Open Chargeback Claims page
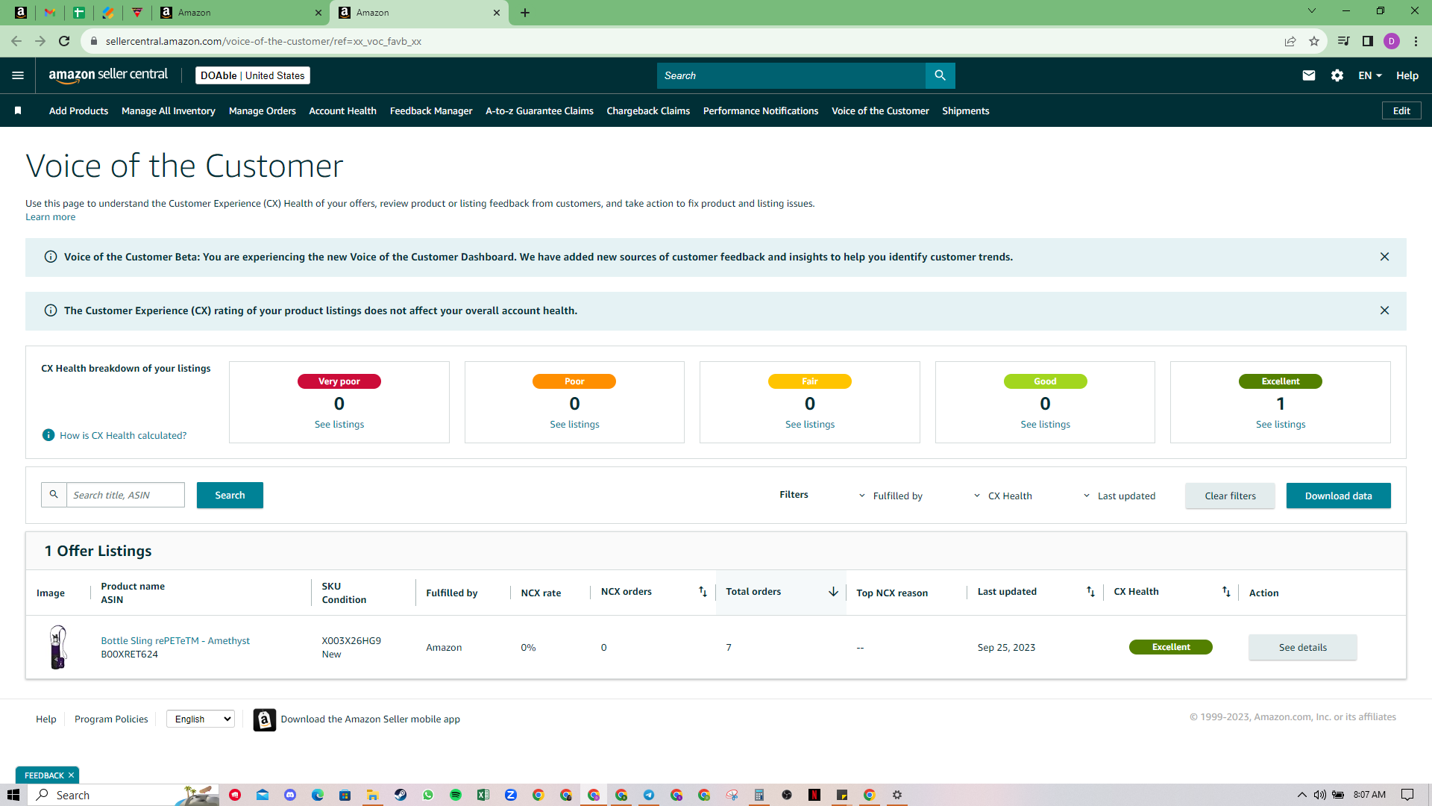This screenshot has width=1432, height=806. [648, 110]
